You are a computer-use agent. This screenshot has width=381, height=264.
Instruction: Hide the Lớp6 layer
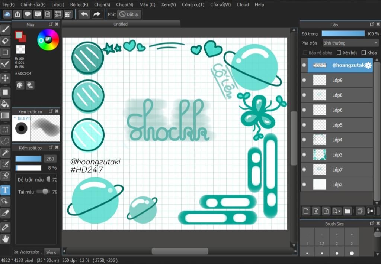(304, 110)
